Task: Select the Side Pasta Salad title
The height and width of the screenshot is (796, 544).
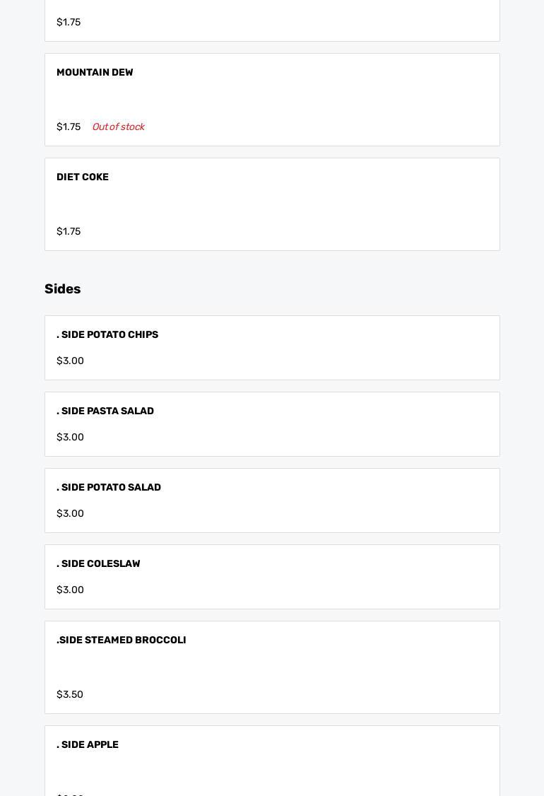Action: (x=105, y=411)
